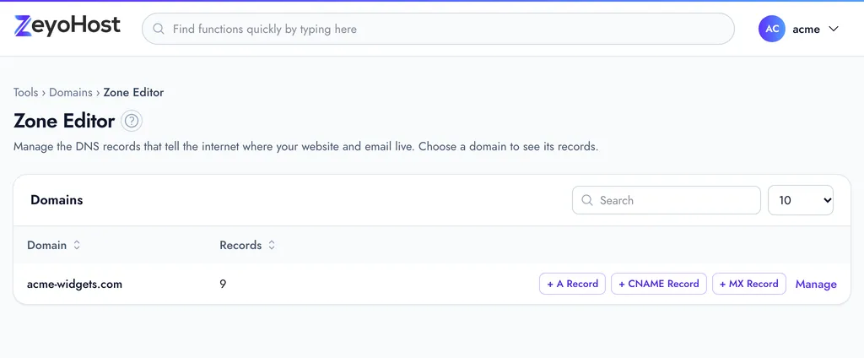
Task: Go to Domains in the breadcrumb
Action: [71, 92]
